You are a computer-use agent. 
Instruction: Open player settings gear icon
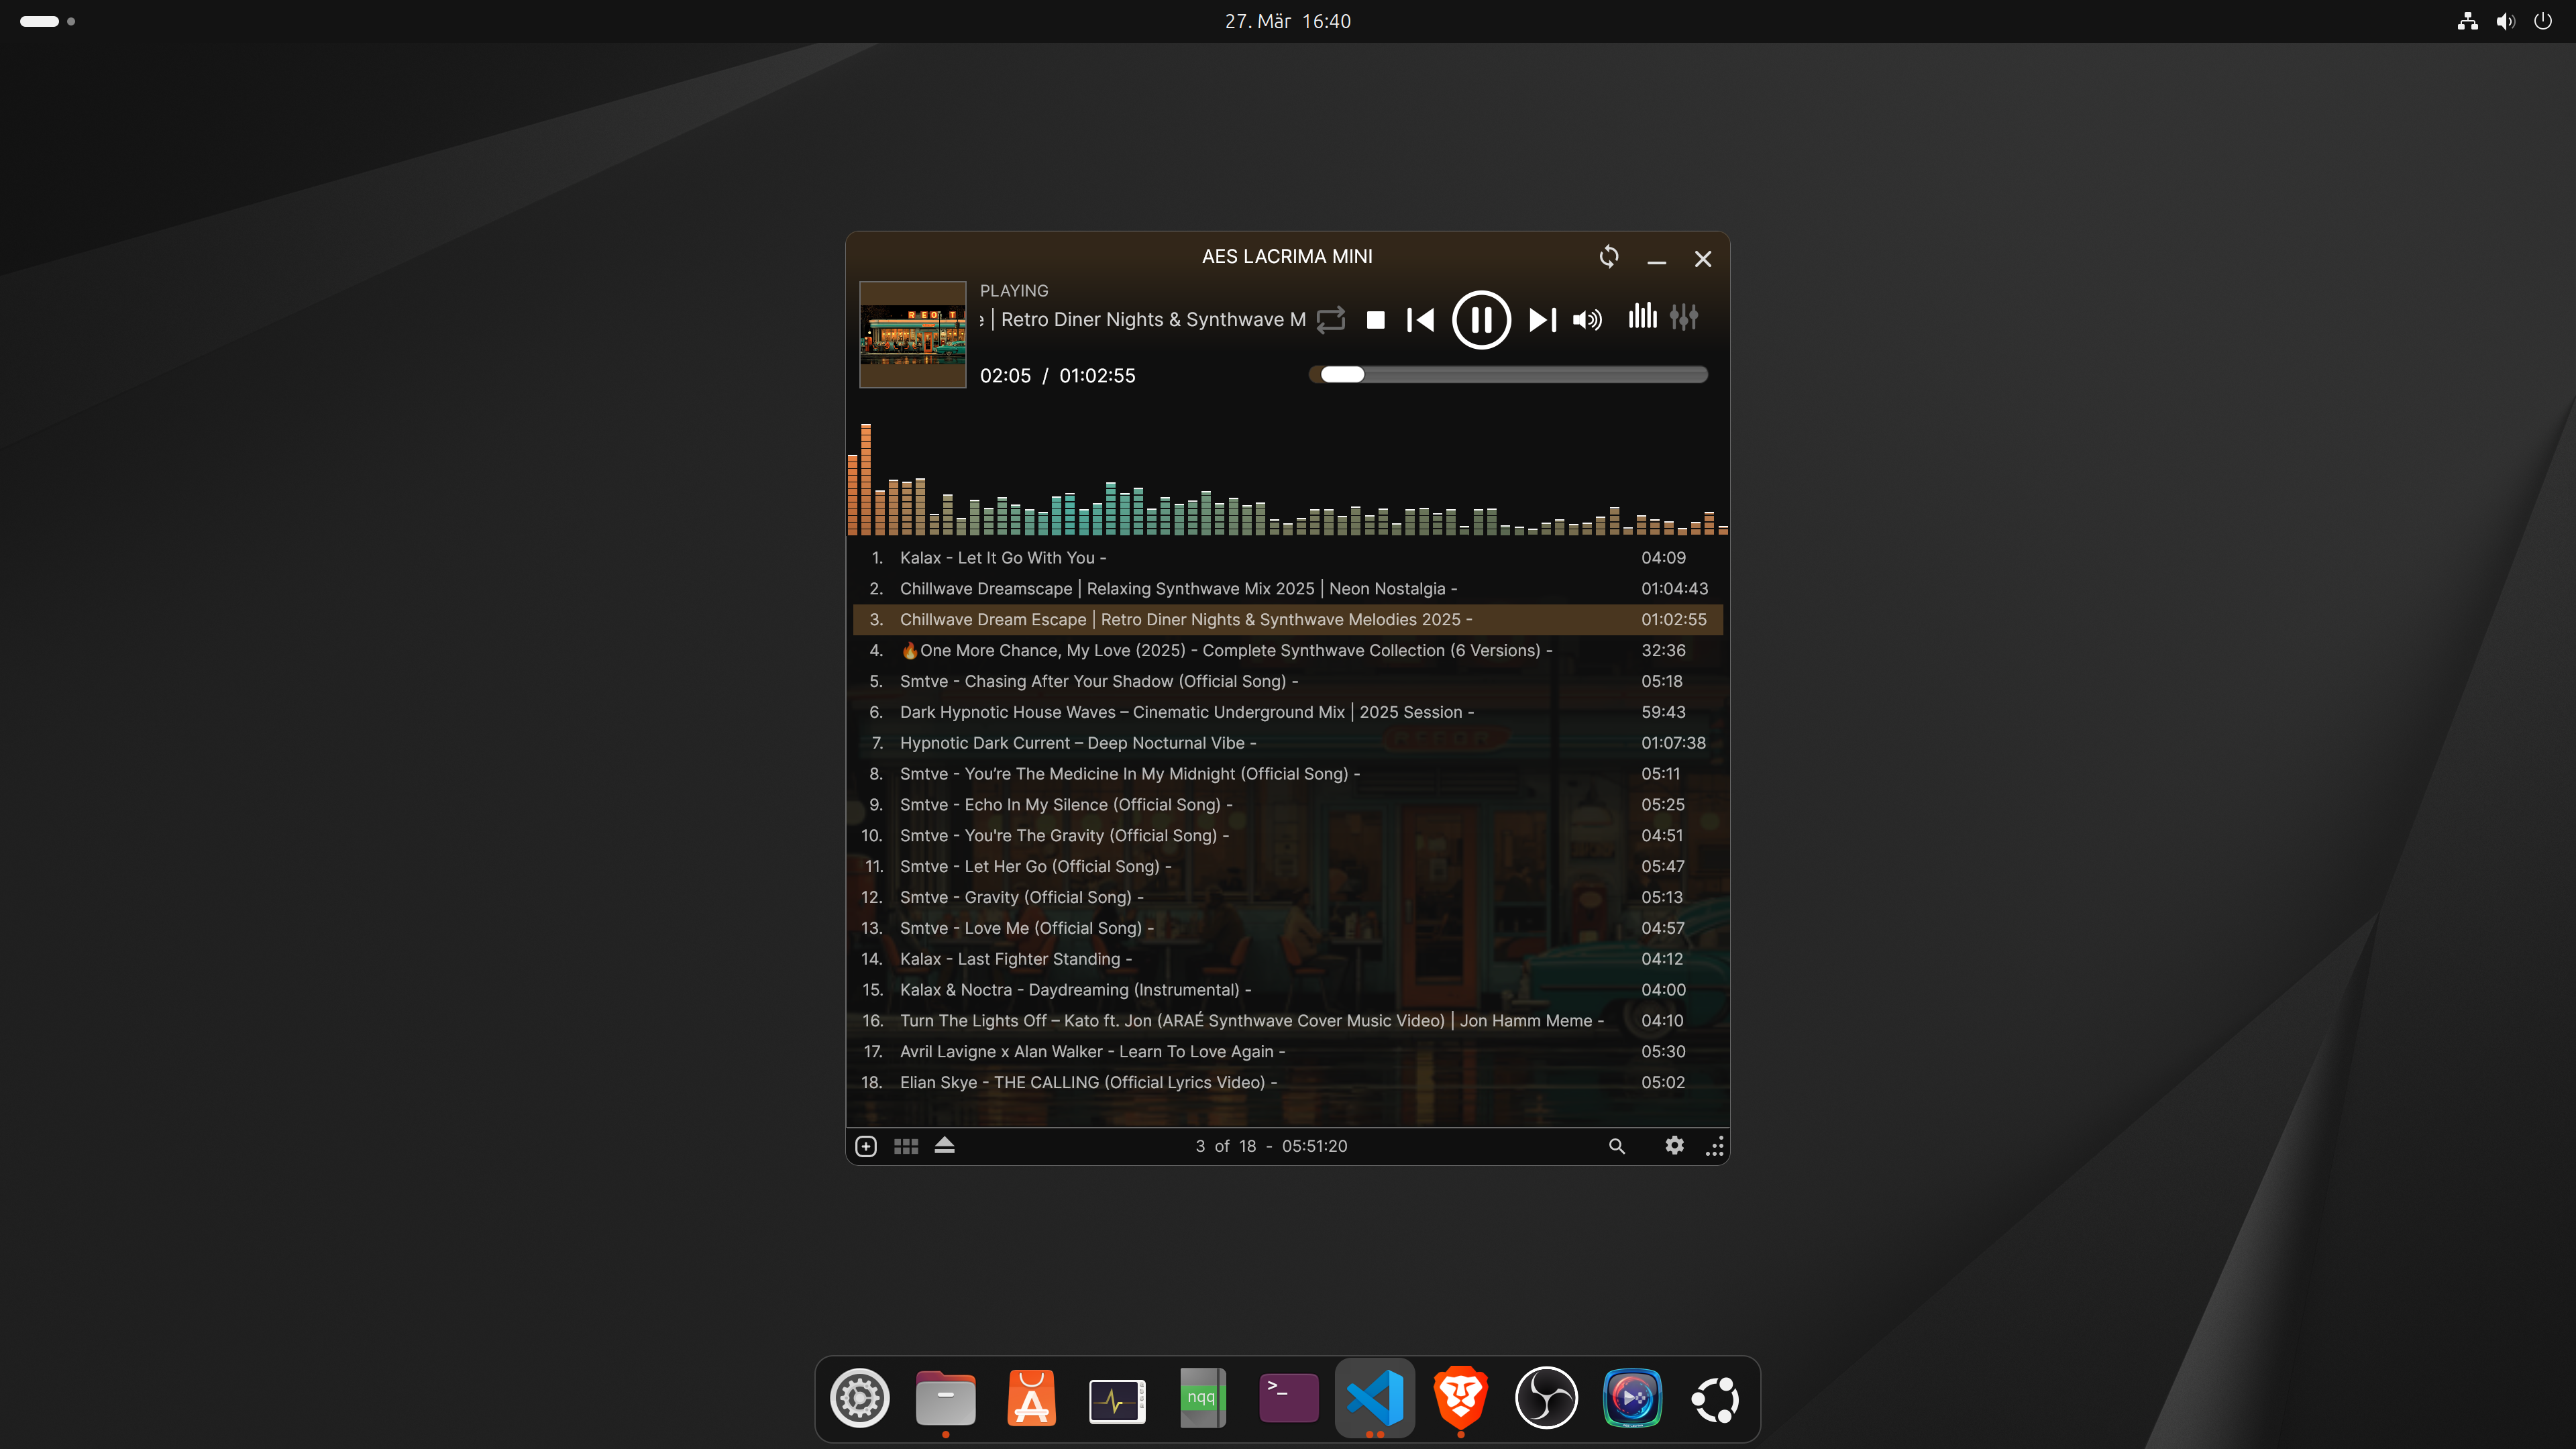point(1675,1146)
